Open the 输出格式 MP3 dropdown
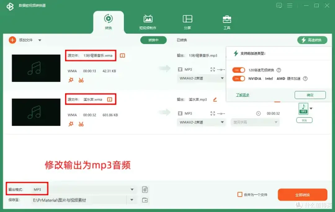Image resolution: width=335 pixels, height=212 pixels. tap(84, 190)
